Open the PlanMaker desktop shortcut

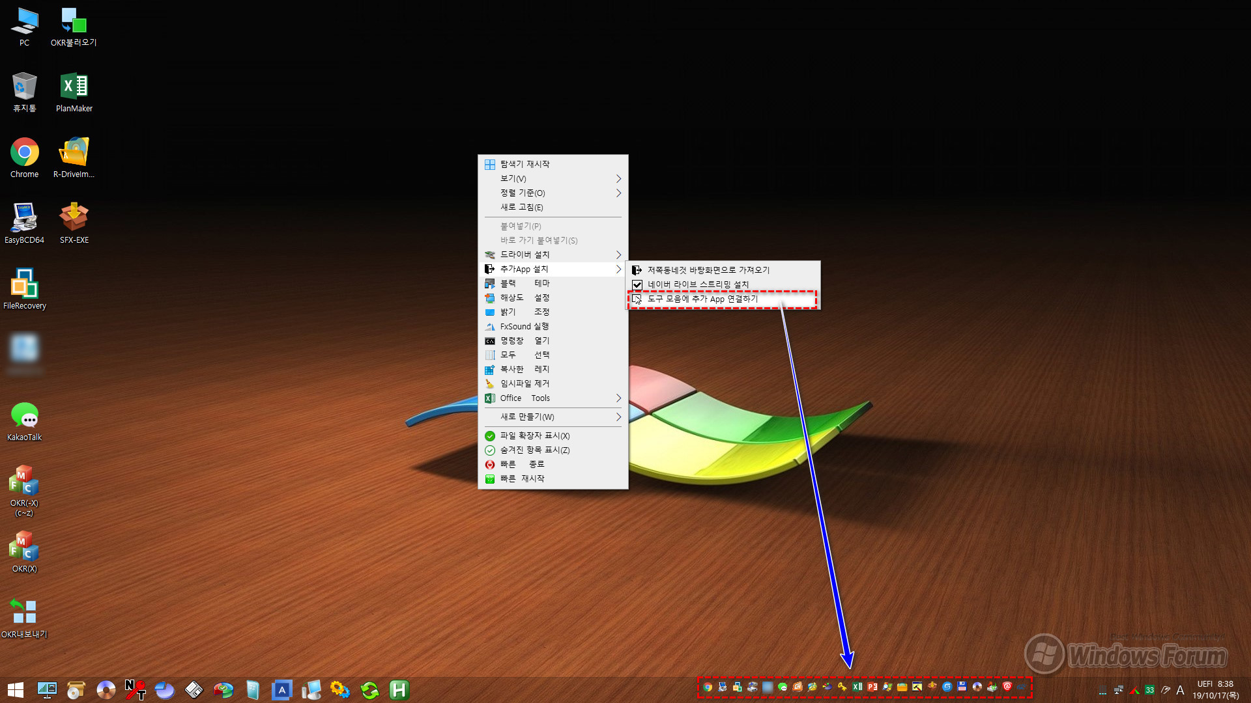click(74, 92)
